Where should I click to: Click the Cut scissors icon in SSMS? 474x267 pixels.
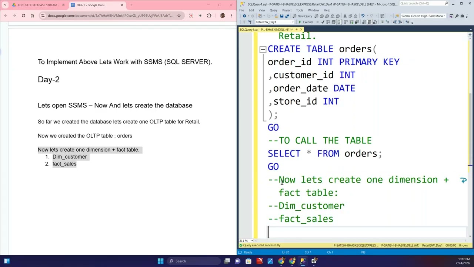pos(344,16)
